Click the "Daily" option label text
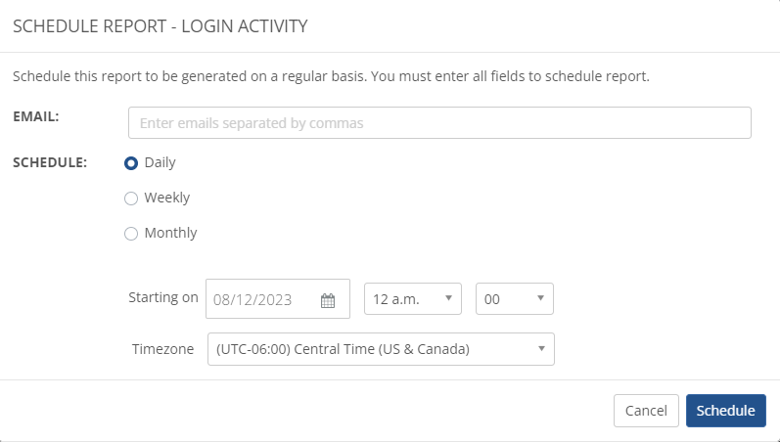Viewport: 780px width, 442px height. (x=161, y=162)
